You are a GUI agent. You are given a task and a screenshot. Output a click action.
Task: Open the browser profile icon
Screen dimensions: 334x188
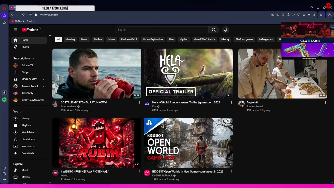[x=314, y=15]
